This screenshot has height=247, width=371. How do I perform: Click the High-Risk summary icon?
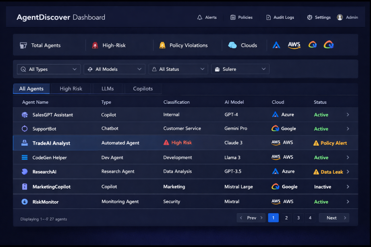coord(95,45)
